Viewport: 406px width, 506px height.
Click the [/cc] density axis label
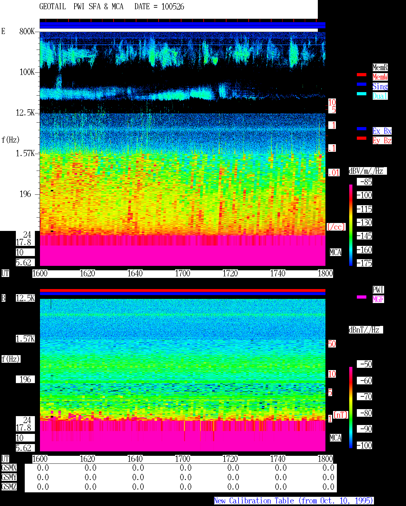336,227
